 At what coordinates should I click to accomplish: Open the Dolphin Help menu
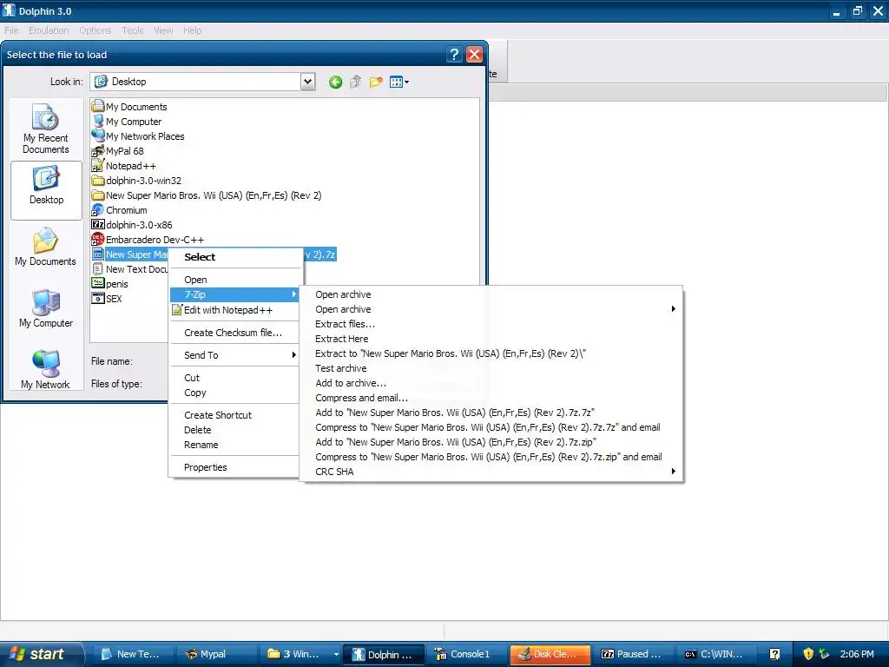(x=192, y=30)
